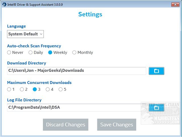Select Never scan frequency
Image resolution: width=182 pixels, height=137 pixels.
(9, 52)
